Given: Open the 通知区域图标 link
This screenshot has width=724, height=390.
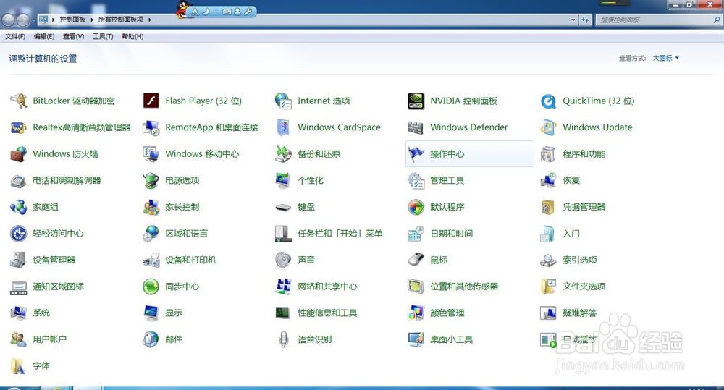Looking at the screenshot, I should pyautogui.click(x=58, y=287).
